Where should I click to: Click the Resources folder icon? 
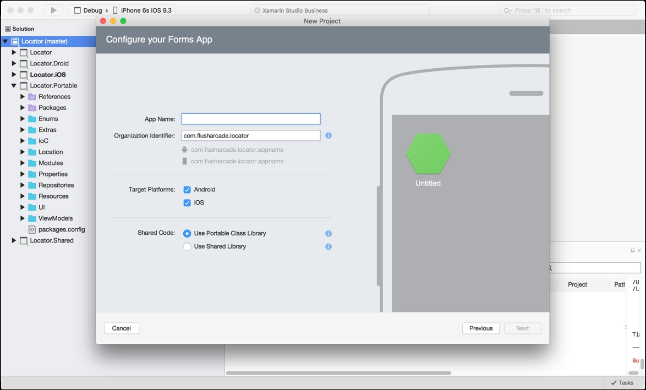coord(32,197)
